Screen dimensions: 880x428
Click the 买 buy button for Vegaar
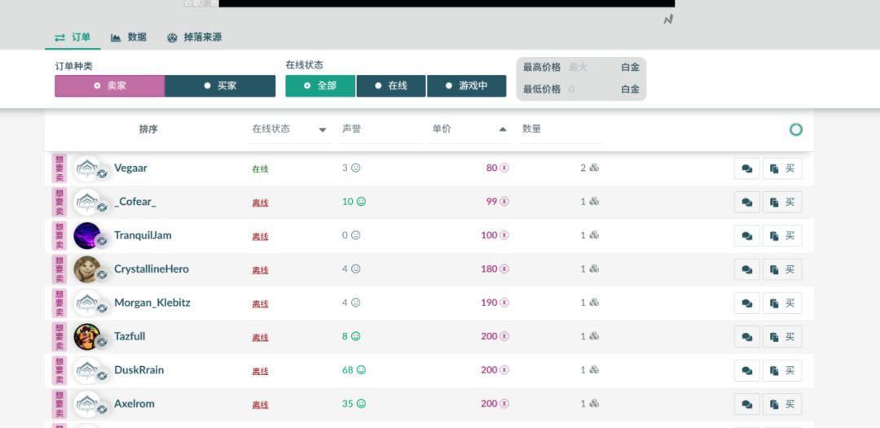click(782, 168)
